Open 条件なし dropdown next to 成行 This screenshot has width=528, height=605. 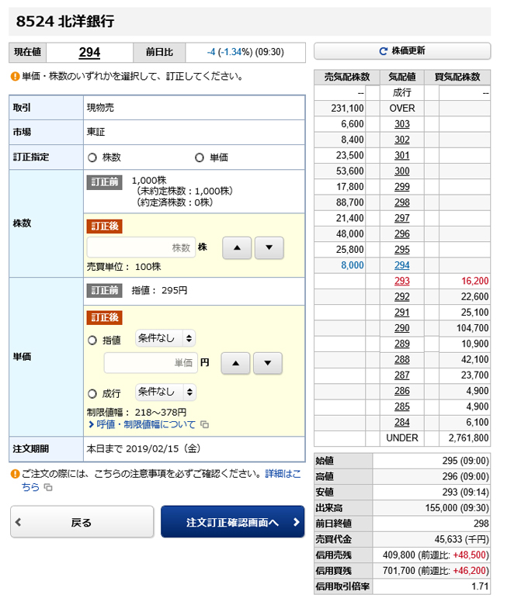(x=165, y=392)
